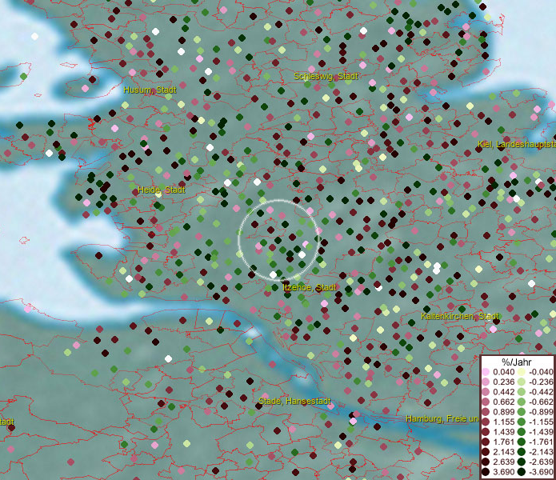556x480 pixels.
Task: Select the 3.690 darkest maroon legend swatch
Action: (x=486, y=472)
